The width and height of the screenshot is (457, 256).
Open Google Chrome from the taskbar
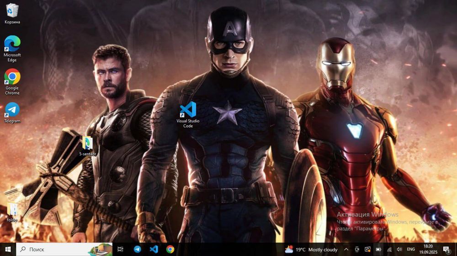pyautogui.click(x=170, y=249)
